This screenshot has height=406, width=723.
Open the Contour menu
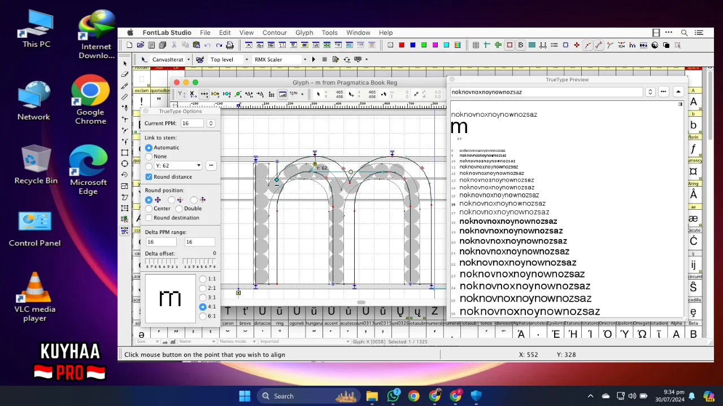click(x=275, y=33)
